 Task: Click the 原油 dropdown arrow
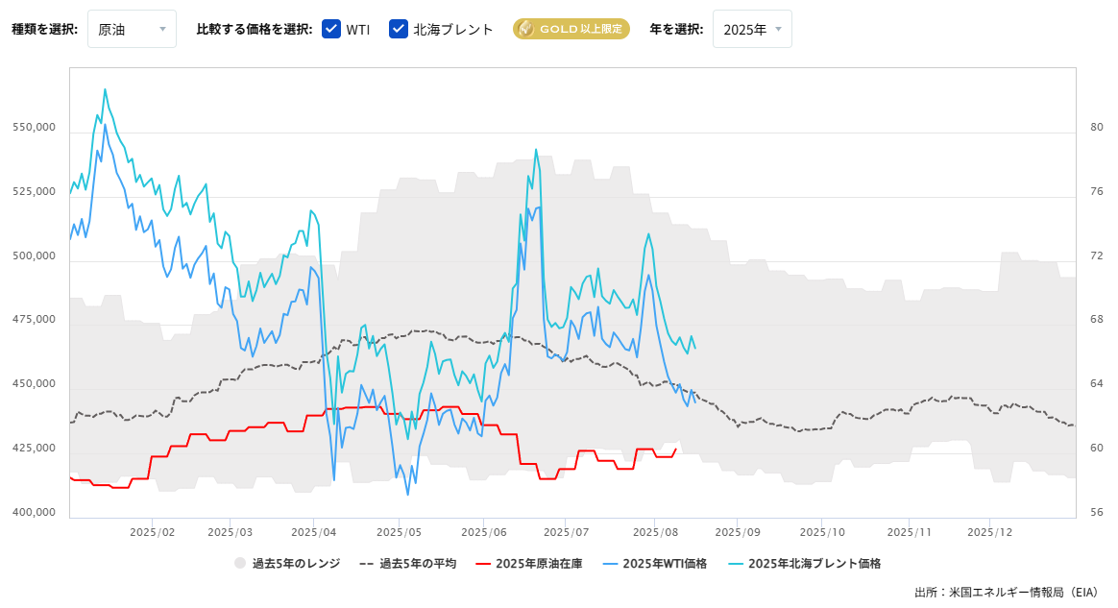coord(162,29)
